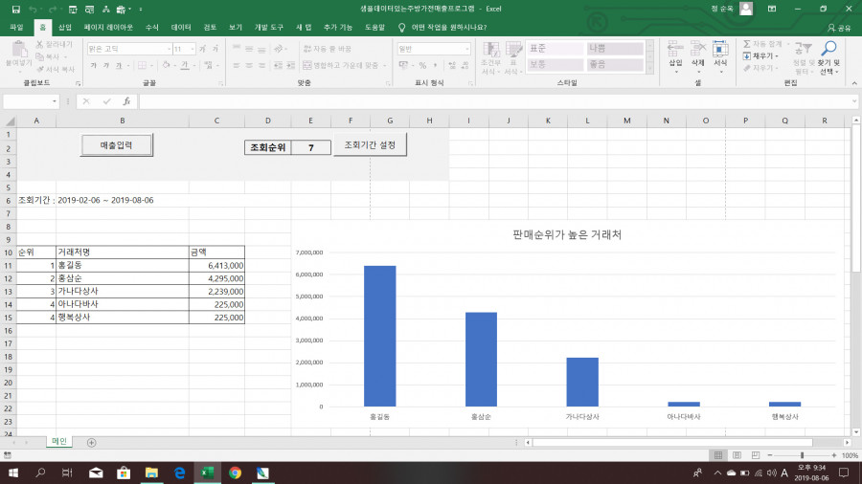Viewport: 862px width, 484px height.
Task: Click the Format as Table (표 서식) icon
Action: point(513,51)
